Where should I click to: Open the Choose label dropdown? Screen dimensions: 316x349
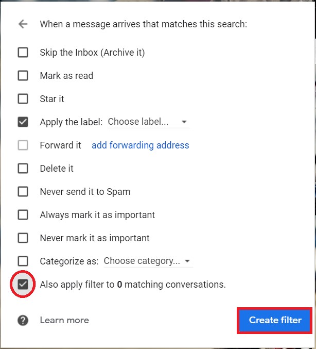[x=147, y=122]
